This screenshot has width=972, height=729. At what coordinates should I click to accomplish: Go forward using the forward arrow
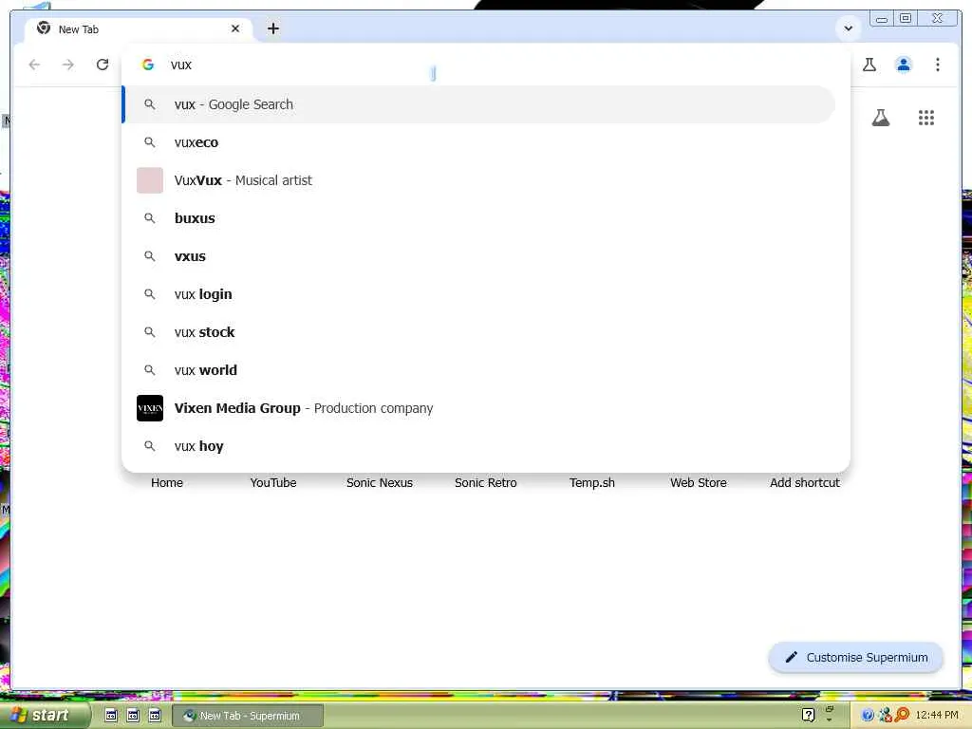pyautogui.click(x=68, y=65)
